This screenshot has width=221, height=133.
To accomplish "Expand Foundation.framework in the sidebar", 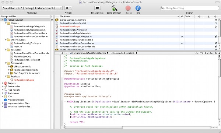I will coord(9,70).
